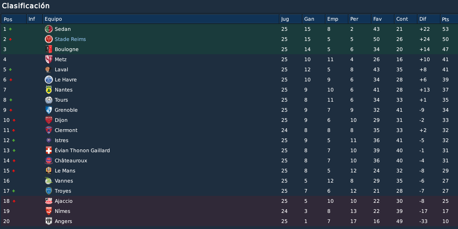Click the Metz club crest icon
The width and height of the screenshot is (458, 229).
click(49, 59)
